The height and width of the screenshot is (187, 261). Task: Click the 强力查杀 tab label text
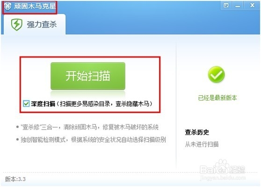tap(42, 25)
